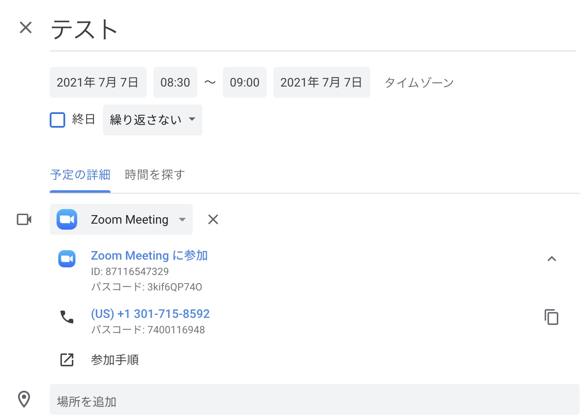Screen dimensions: 583x419
Task: Switch to the 予定の詳細 tab
Action: click(80, 175)
